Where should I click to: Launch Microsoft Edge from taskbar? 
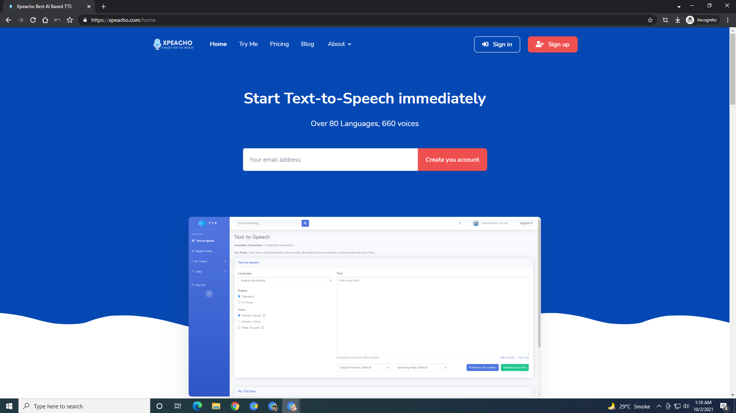[x=197, y=406]
